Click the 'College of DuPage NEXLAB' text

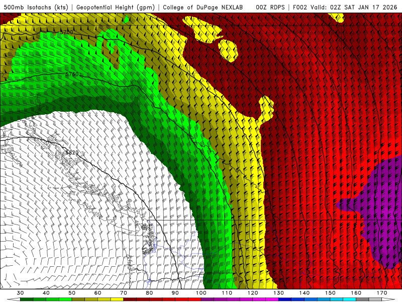click(203, 7)
